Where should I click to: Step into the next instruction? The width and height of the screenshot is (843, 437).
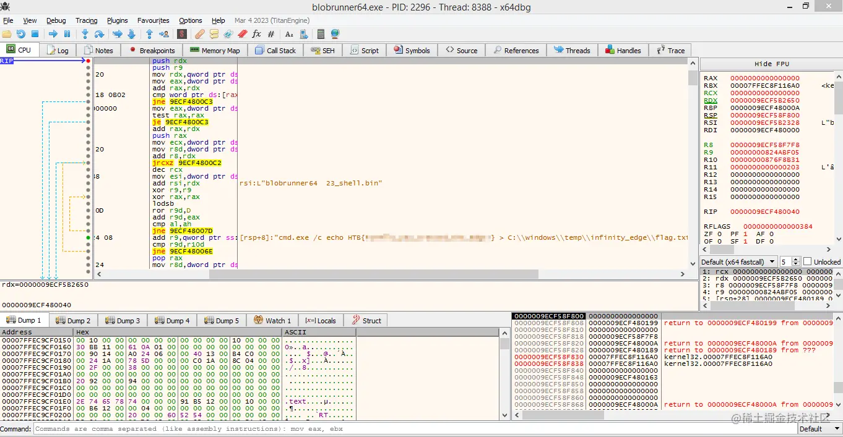pos(85,34)
